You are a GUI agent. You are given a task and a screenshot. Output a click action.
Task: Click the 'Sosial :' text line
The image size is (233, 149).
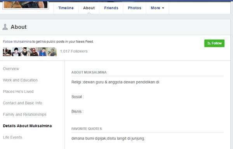[x=78, y=97]
